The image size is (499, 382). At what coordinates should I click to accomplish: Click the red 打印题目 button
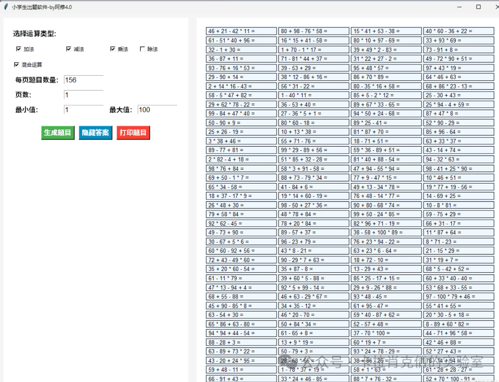pos(133,133)
